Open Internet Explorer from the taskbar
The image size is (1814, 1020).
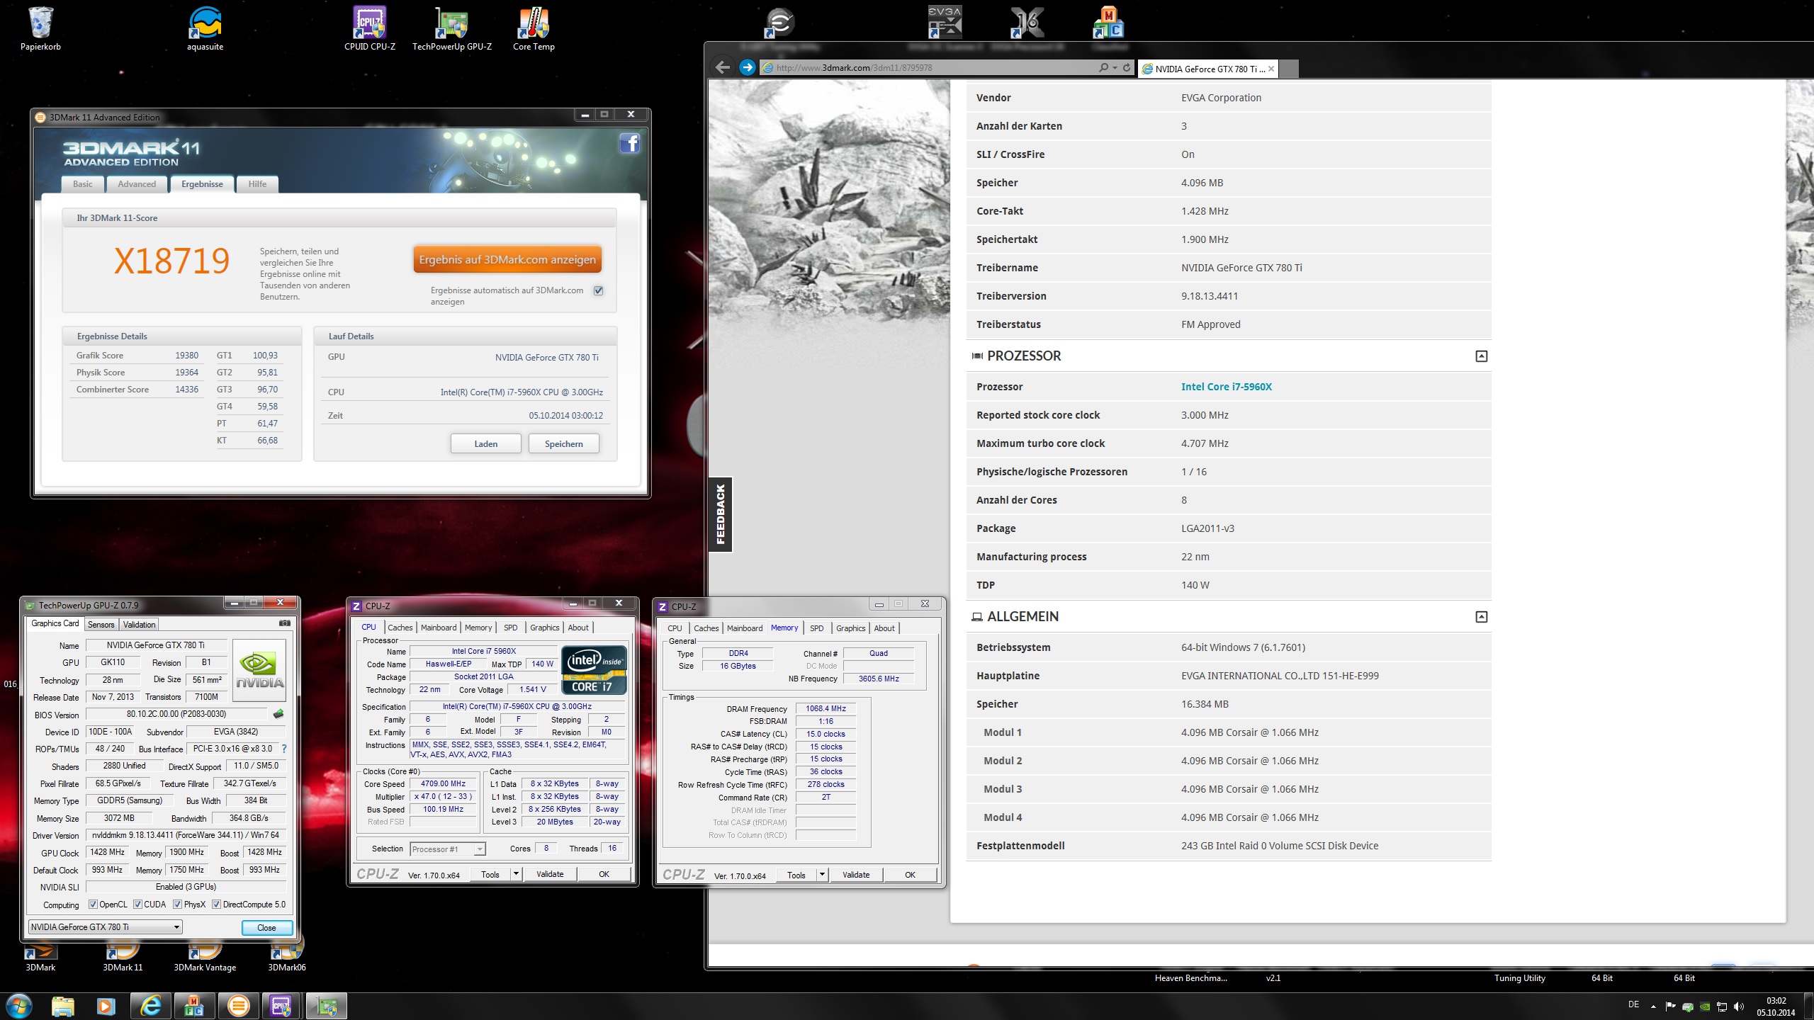click(x=150, y=1006)
